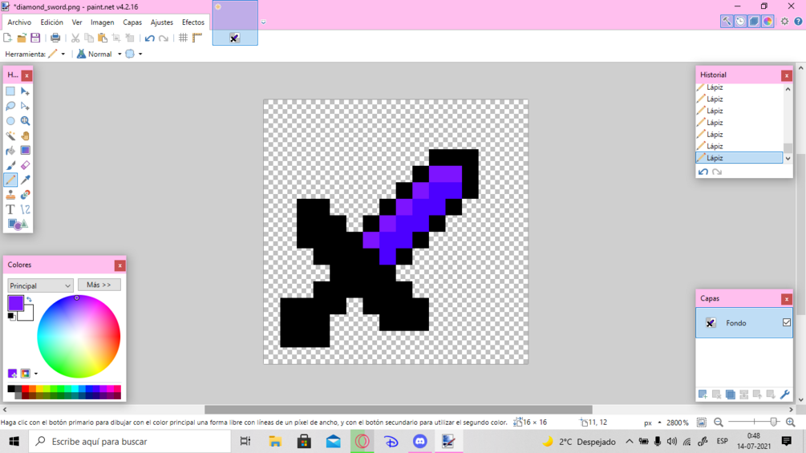The image size is (806, 453).
Task: Close the Historial panel
Action: point(787,75)
